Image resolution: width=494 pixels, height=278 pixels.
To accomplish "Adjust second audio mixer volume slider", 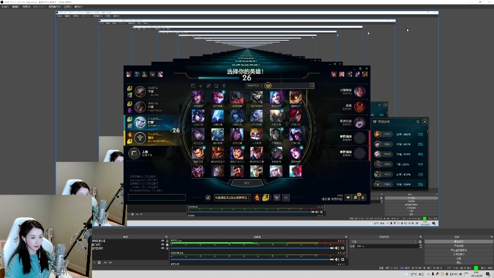I will pos(252,259).
